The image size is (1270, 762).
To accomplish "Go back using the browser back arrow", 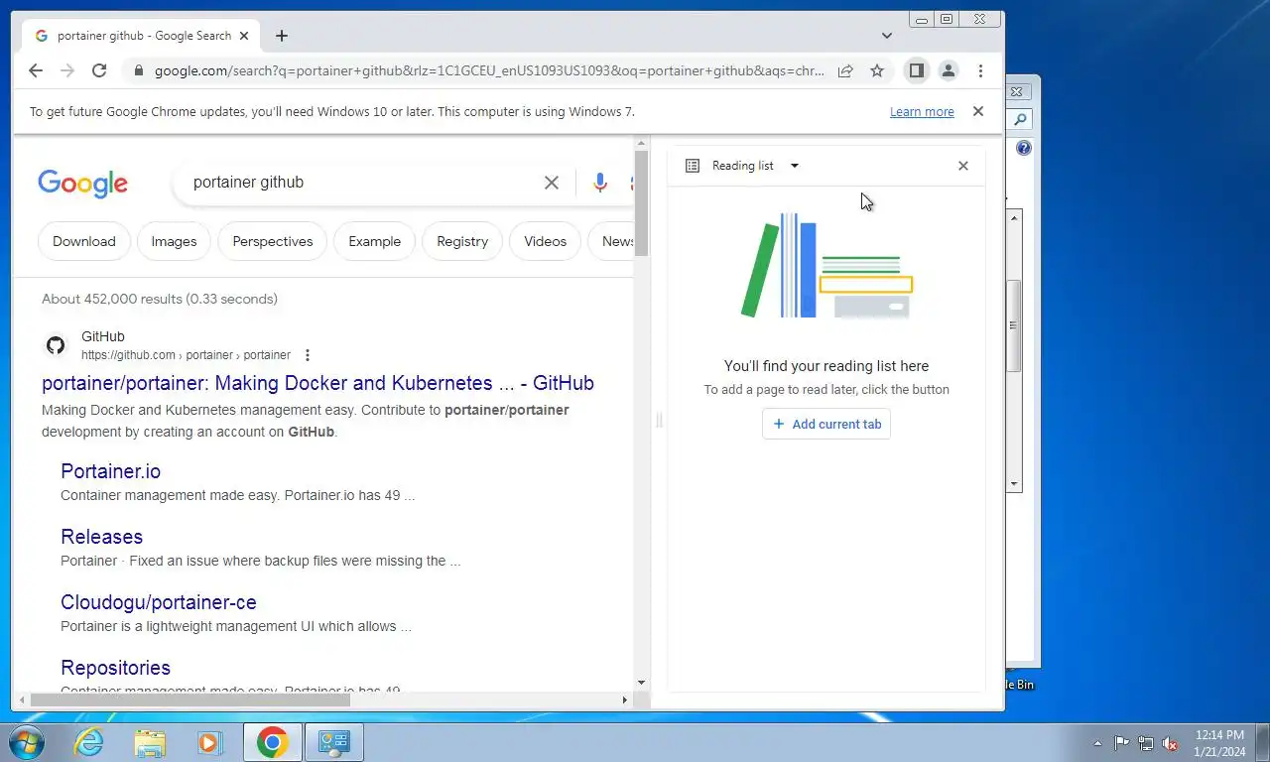I will point(36,70).
